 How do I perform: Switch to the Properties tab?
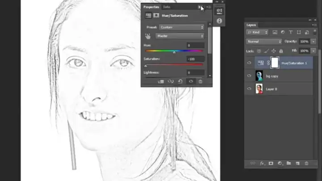(151, 7)
